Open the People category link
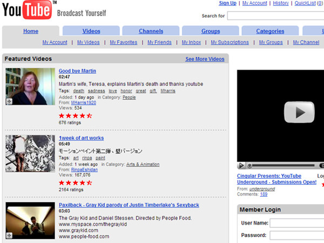The width and height of the screenshot is (324, 243). point(129,97)
